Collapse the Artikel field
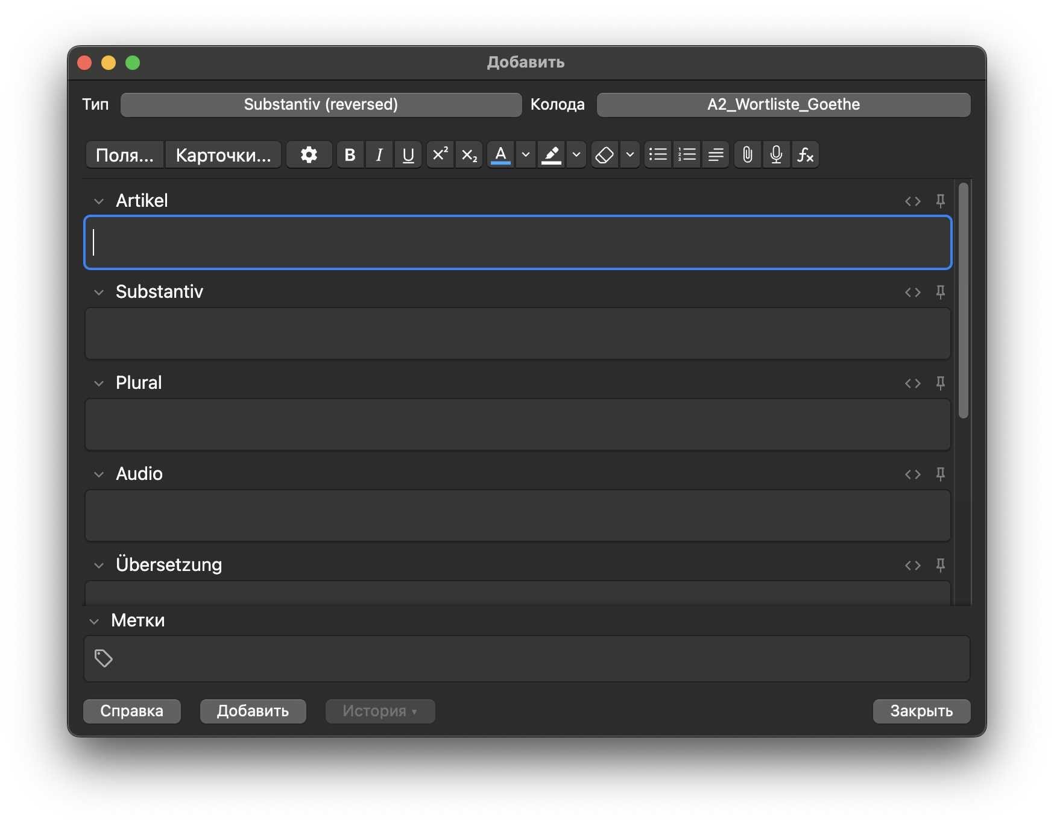This screenshot has width=1054, height=826. pyautogui.click(x=99, y=201)
